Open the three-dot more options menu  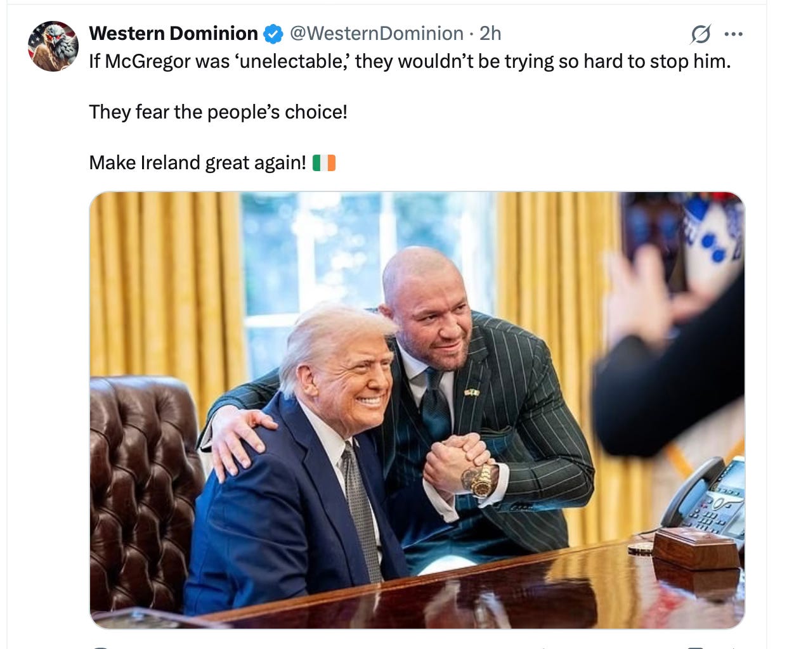point(733,34)
